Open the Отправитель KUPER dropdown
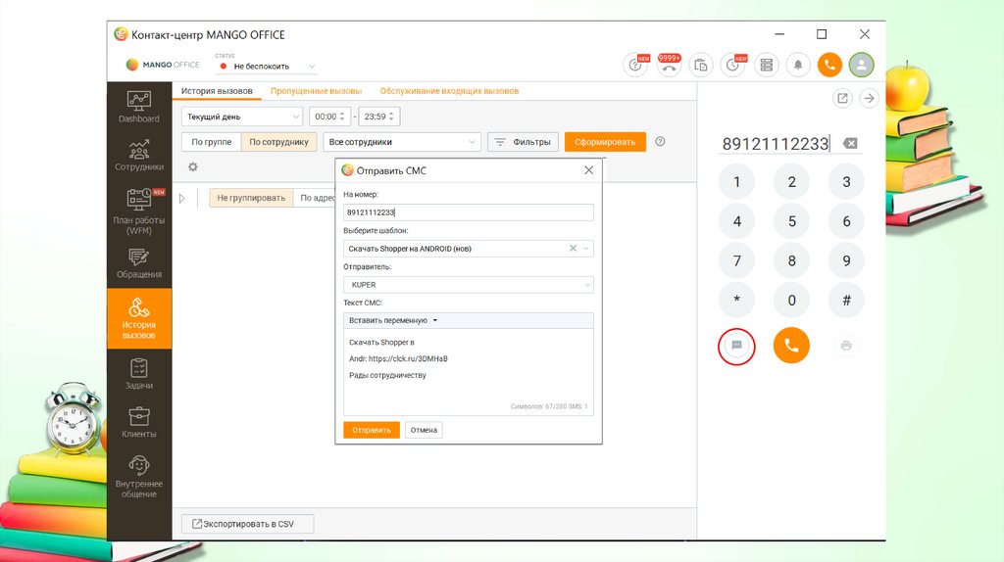The width and height of the screenshot is (1004, 562). [x=468, y=285]
